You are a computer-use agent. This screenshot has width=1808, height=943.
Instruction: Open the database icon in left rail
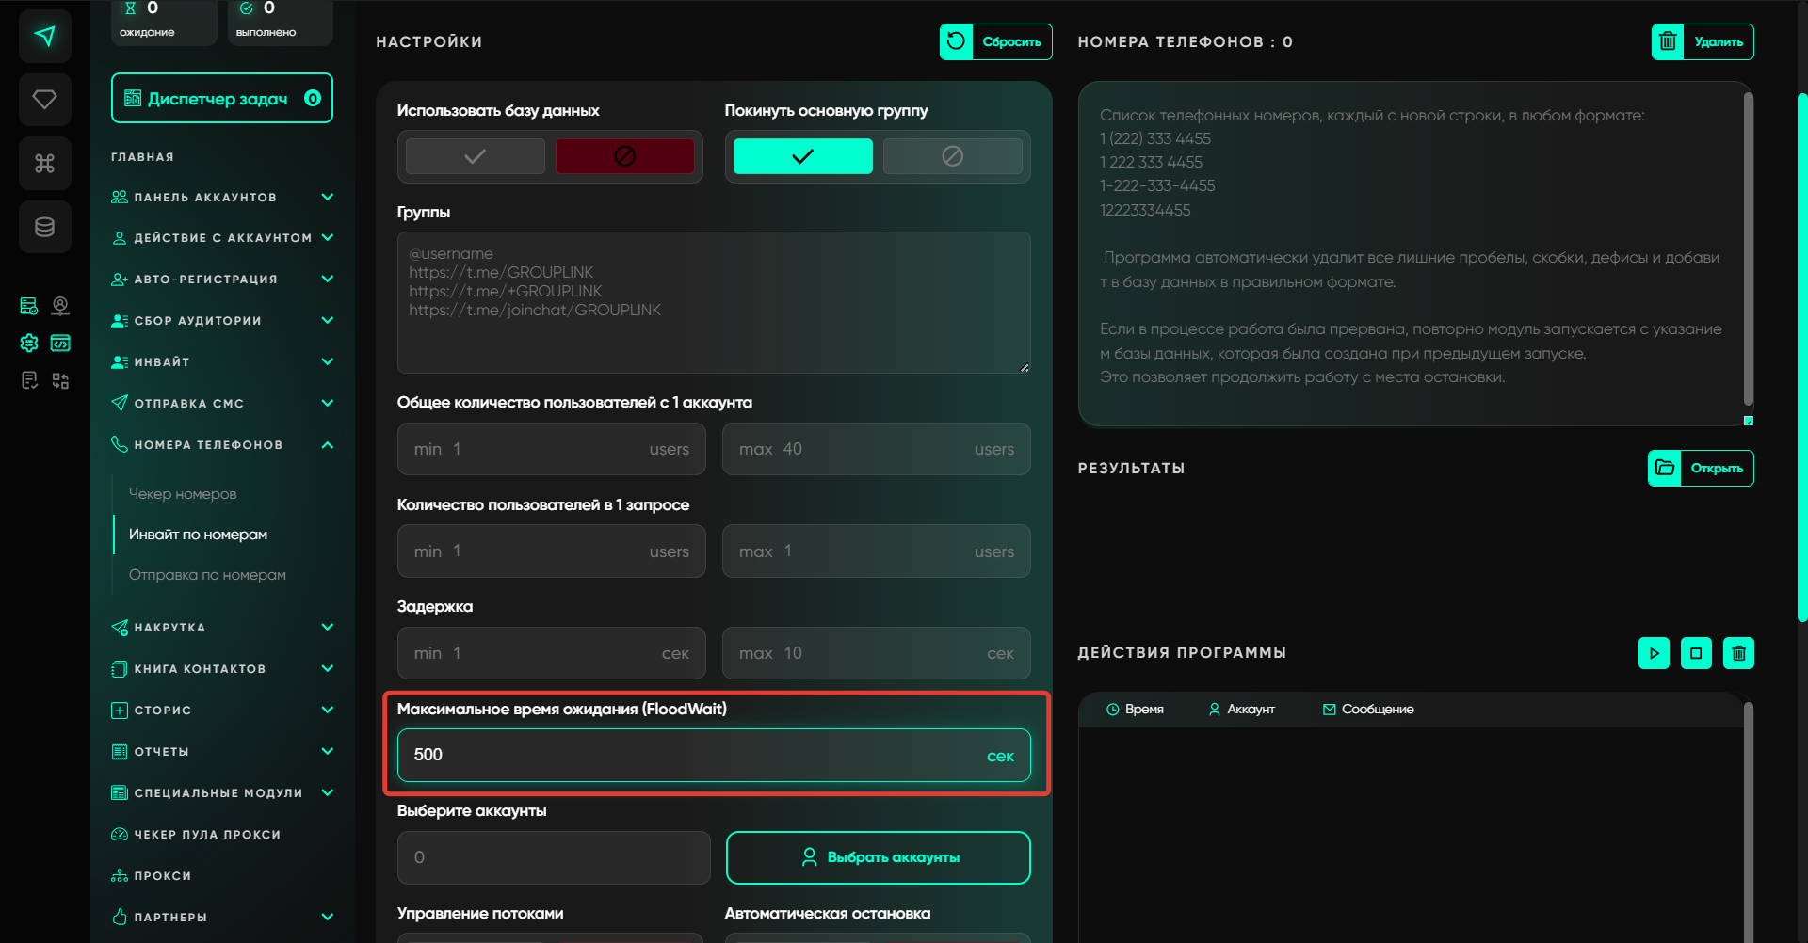coord(44,227)
